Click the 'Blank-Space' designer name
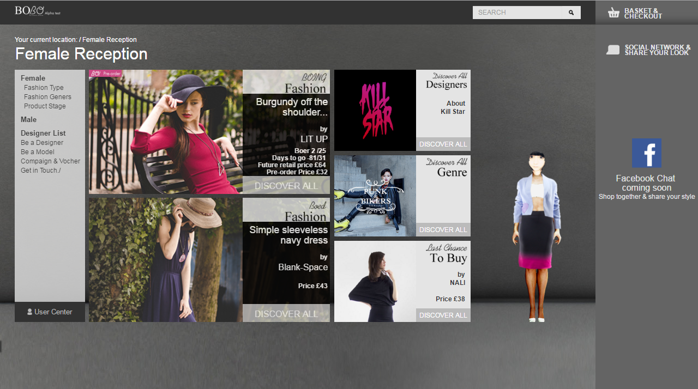Image resolution: width=698 pixels, height=389 pixels. pyautogui.click(x=303, y=267)
